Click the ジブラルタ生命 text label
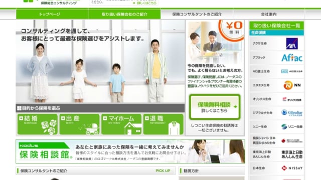 click(x=262, y=112)
